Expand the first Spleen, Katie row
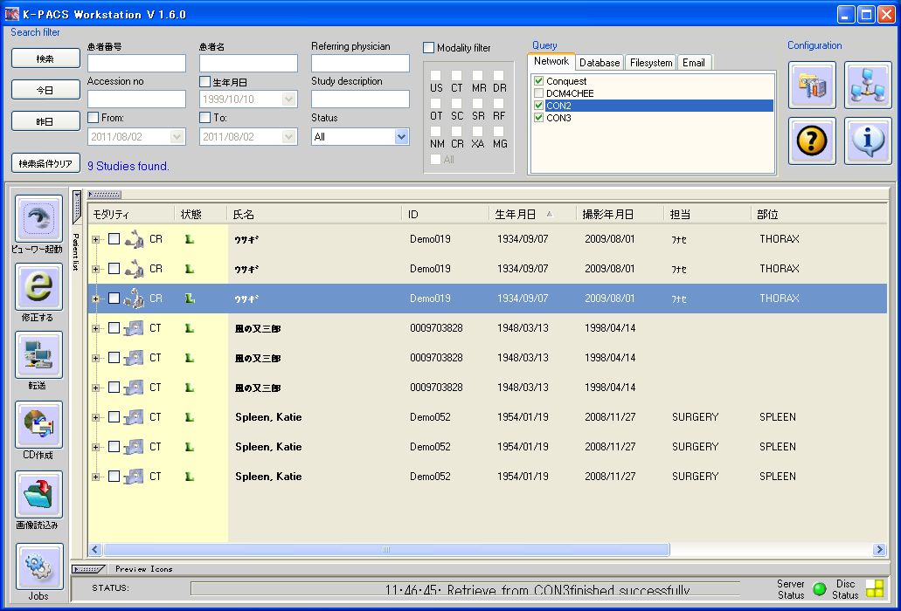 [x=95, y=417]
